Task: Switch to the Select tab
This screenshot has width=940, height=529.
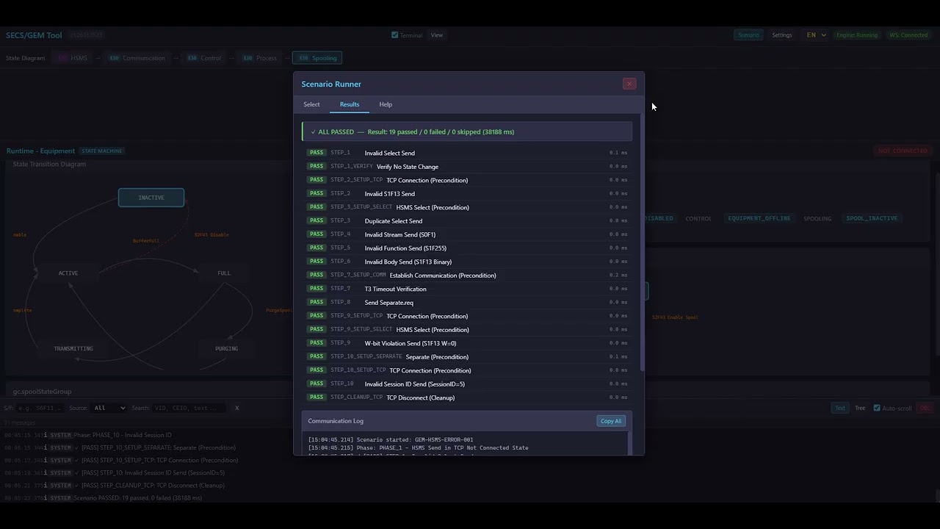Action: [311, 104]
